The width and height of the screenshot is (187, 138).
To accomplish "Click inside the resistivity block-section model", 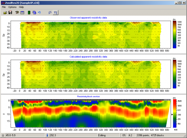I will (91, 113).
